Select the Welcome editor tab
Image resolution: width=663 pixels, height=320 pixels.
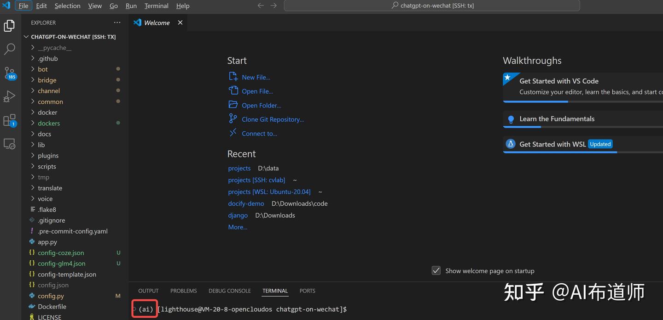pyautogui.click(x=158, y=22)
